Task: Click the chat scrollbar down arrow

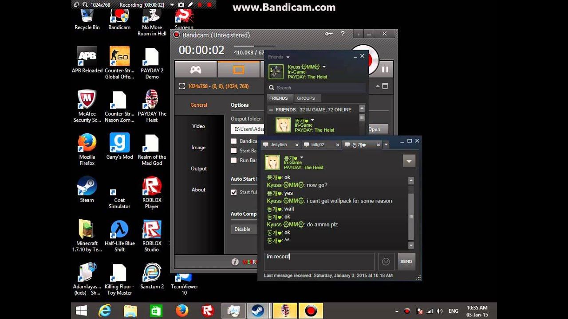Action: click(411, 245)
